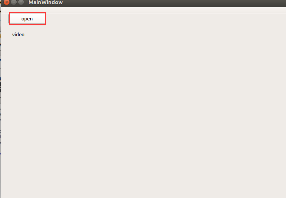Click empty title bar area right of MainWindow
The image size is (286, 198).
click(x=173, y=3)
